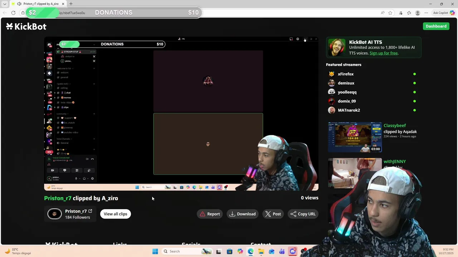This screenshot has width=458, height=257.
Task: Click the Classybeef channel name
Action: (x=395, y=126)
